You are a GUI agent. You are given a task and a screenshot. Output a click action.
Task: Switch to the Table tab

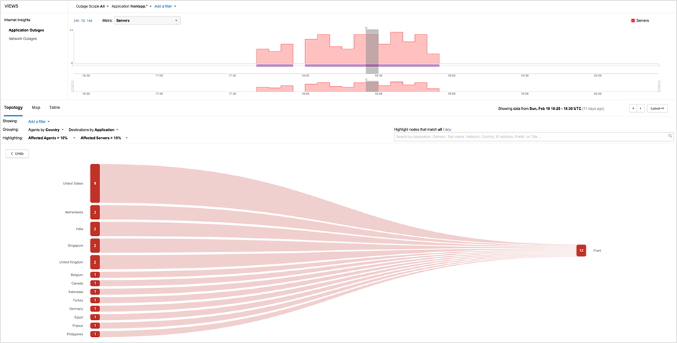coord(54,107)
